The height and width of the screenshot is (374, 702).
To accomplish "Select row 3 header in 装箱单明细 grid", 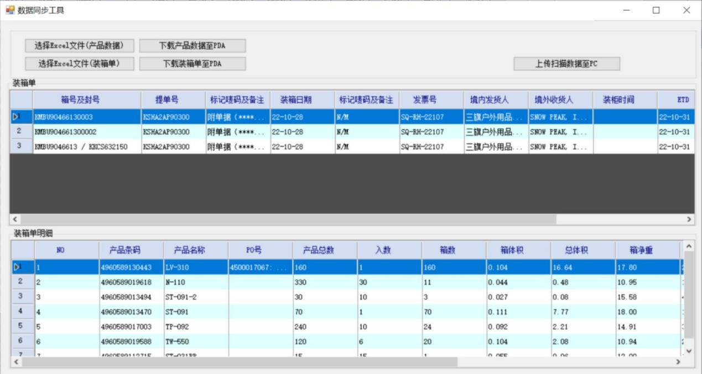I will [22, 297].
